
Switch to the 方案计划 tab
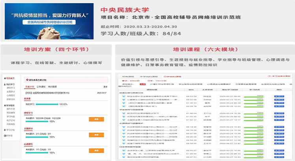pos(30,86)
